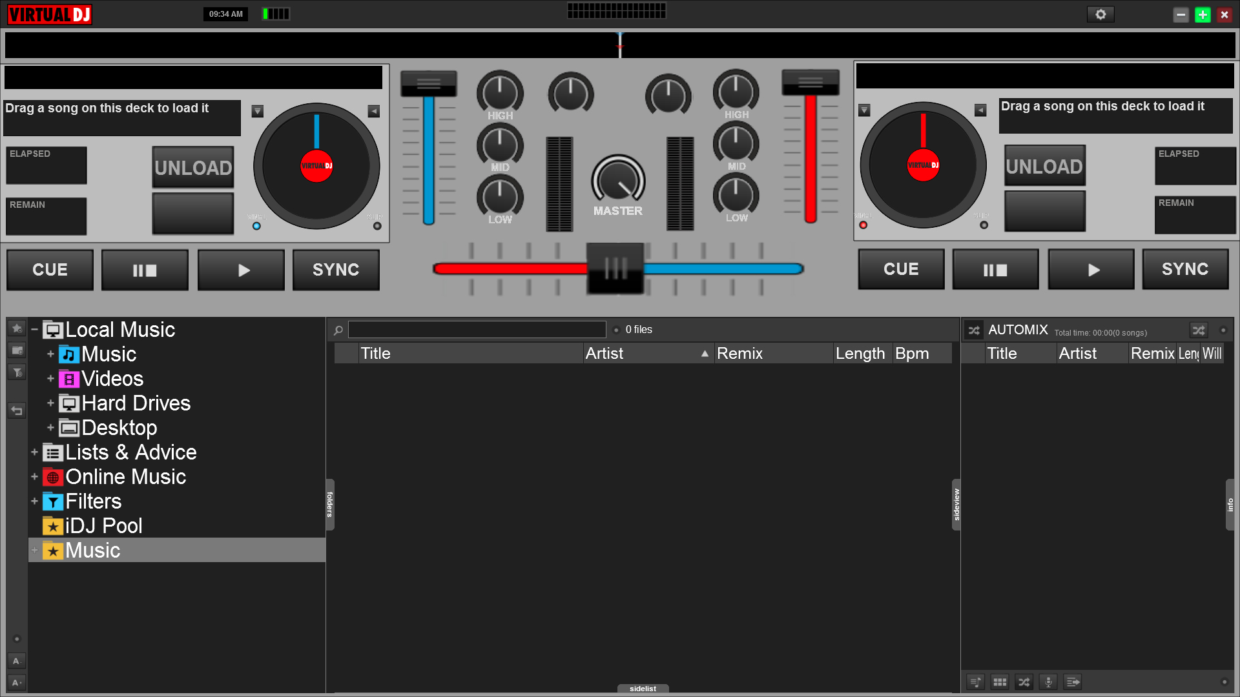Click the iDJ Pool star folder icon
The height and width of the screenshot is (697, 1240).
[x=53, y=526]
